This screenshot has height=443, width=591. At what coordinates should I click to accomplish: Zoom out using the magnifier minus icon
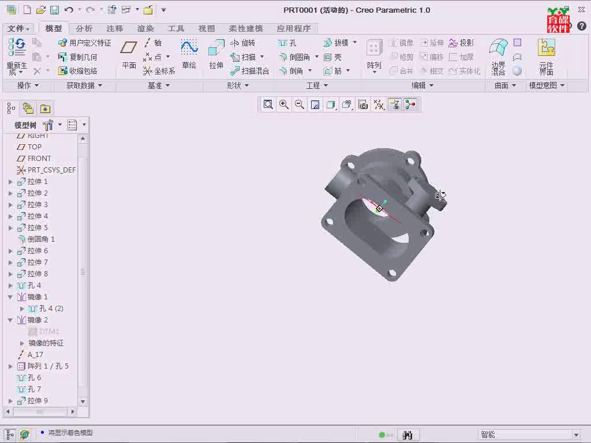pos(300,104)
